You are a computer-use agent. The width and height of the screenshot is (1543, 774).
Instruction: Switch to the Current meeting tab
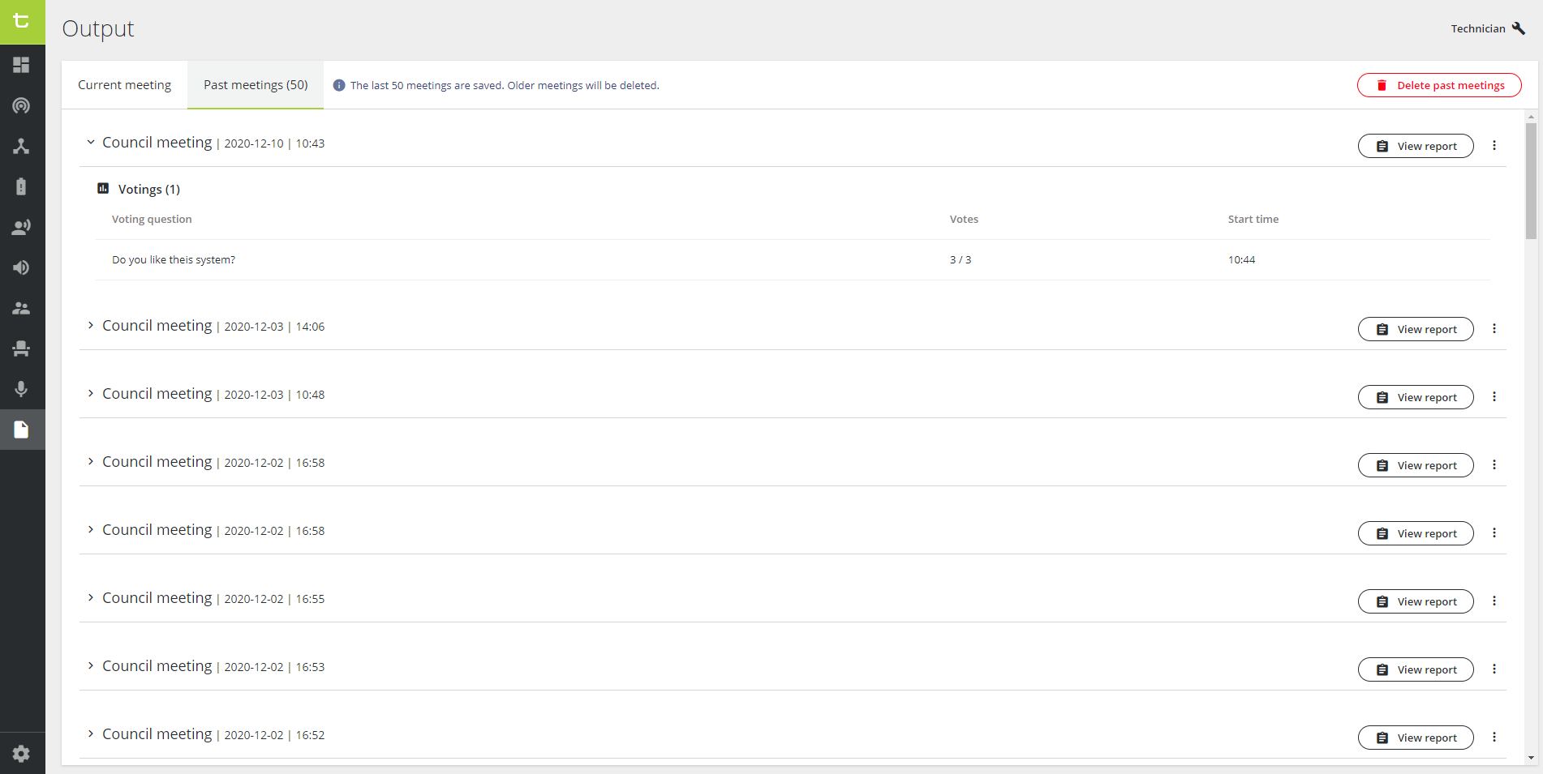124,85
